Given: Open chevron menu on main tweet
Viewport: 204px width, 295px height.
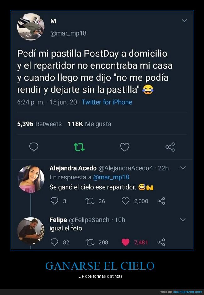Looking at the screenshot, I should point(184,21).
